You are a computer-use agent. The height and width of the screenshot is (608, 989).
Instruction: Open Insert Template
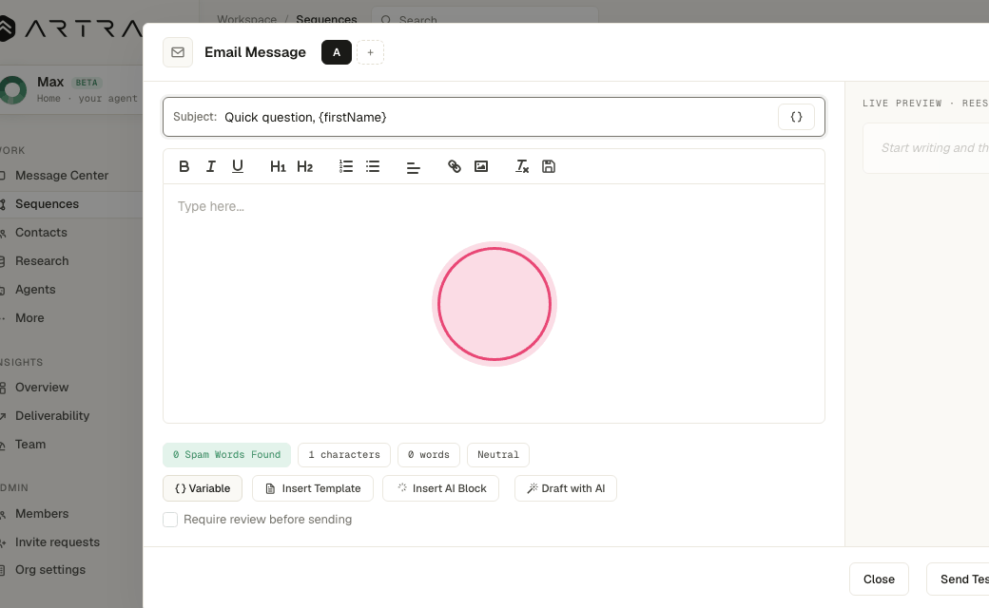coord(313,488)
